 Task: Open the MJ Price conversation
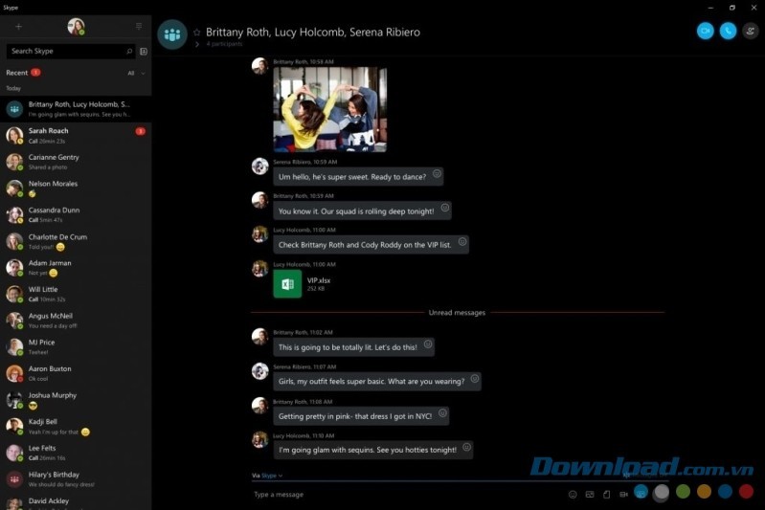76,346
